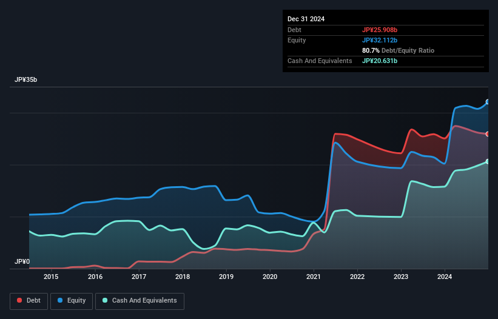Click the Equity value JP¥32.112b
The width and height of the screenshot is (498, 319).
[380, 40]
